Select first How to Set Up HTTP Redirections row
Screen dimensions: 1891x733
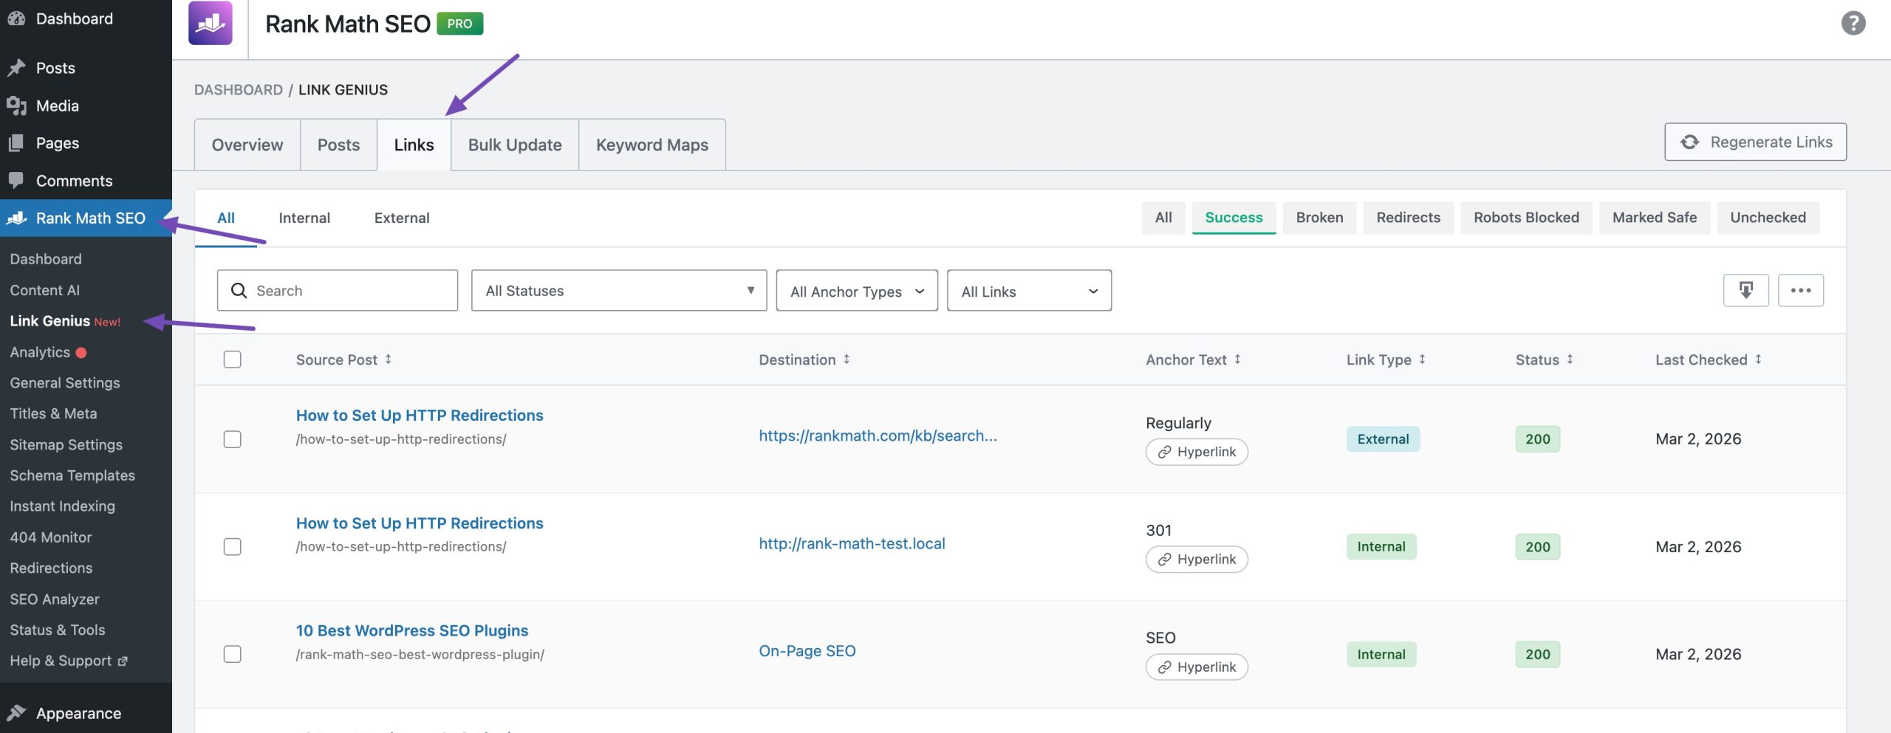(x=233, y=439)
